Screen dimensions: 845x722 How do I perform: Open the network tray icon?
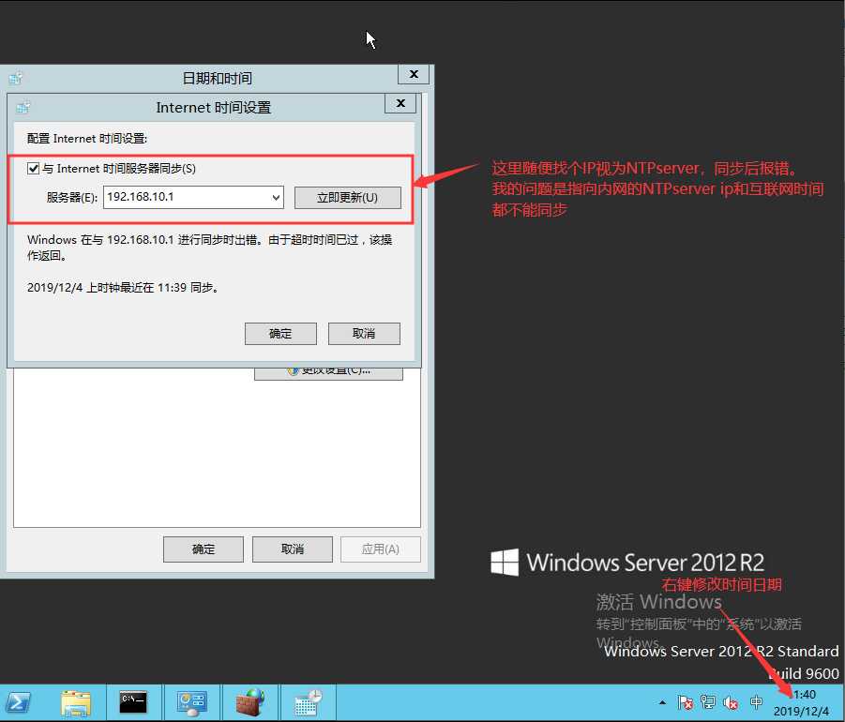708,702
